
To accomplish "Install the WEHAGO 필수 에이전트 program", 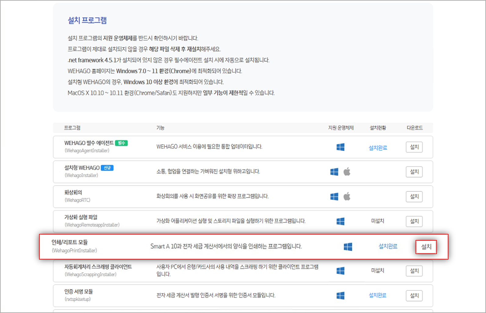I will [x=414, y=147].
